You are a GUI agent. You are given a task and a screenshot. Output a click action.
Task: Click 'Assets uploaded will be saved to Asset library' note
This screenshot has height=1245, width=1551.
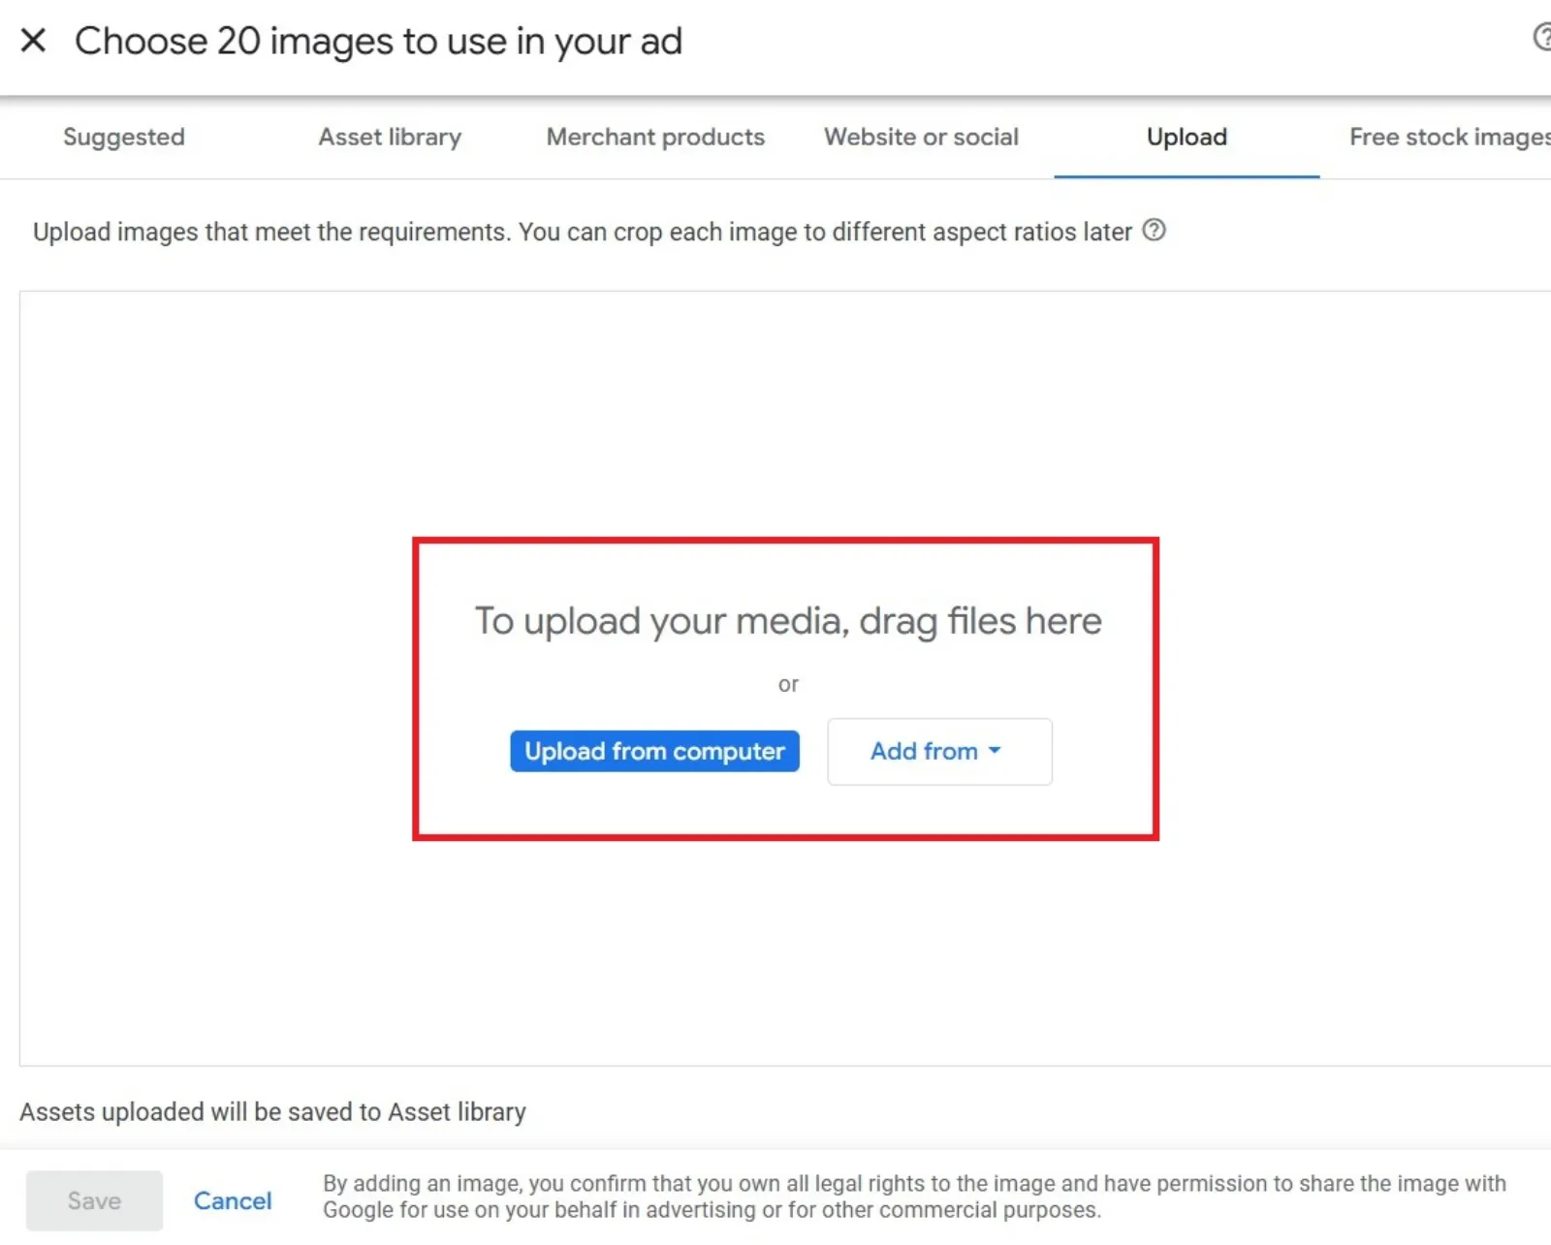tap(272, 1111)
